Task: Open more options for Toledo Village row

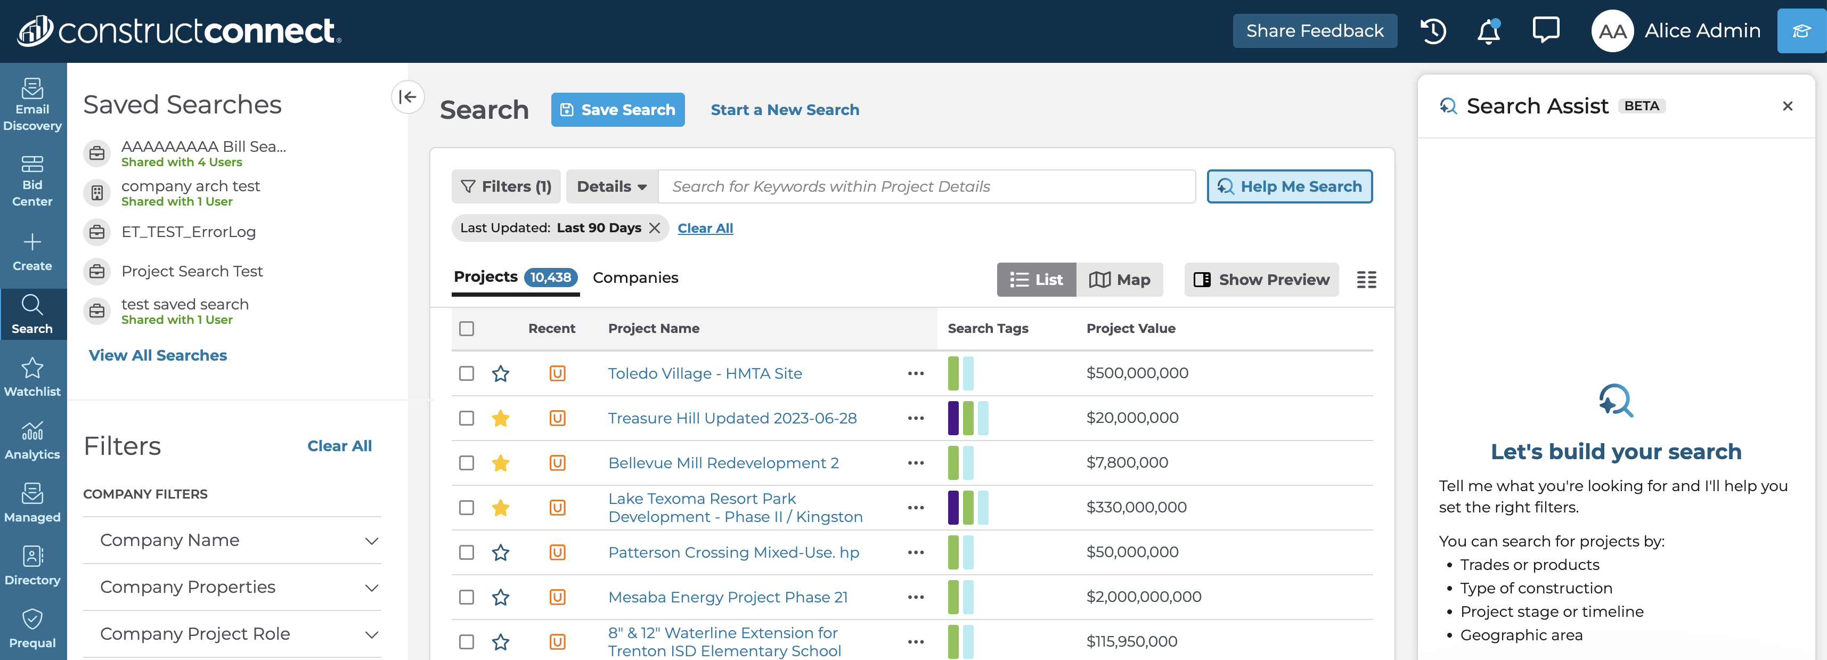Action: 916,373
